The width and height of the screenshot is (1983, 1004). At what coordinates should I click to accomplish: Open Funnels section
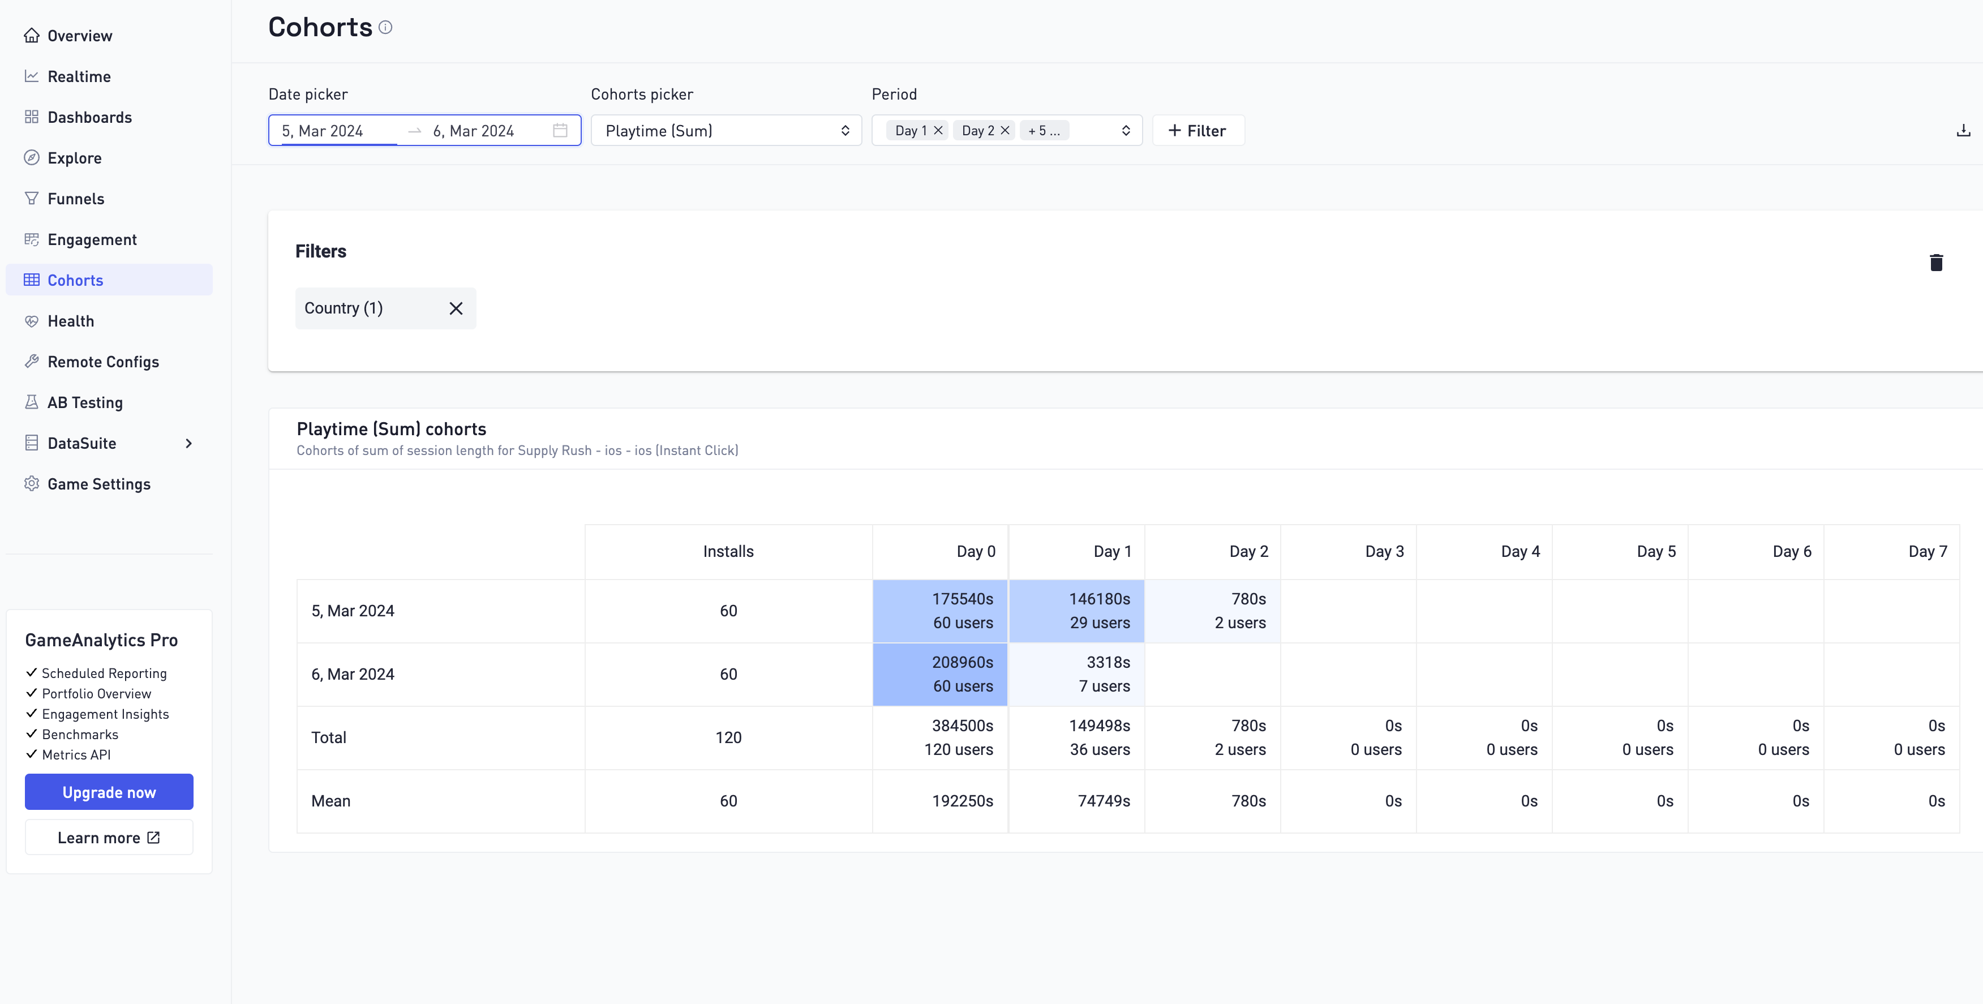(76, 199)
